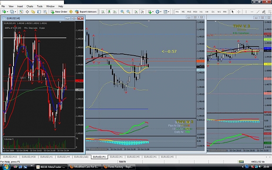
Task: Open the Strategy Tester icon
Action: tap(45, 12)
